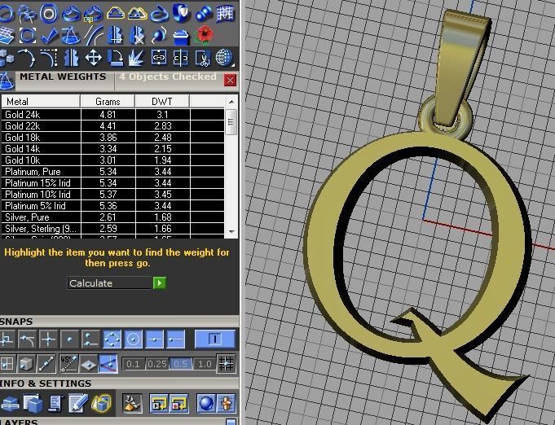Image resolution: width=555 pixels, height=425 pixels.
Task: Click the green Calculate go arrow
Action: 159,283
